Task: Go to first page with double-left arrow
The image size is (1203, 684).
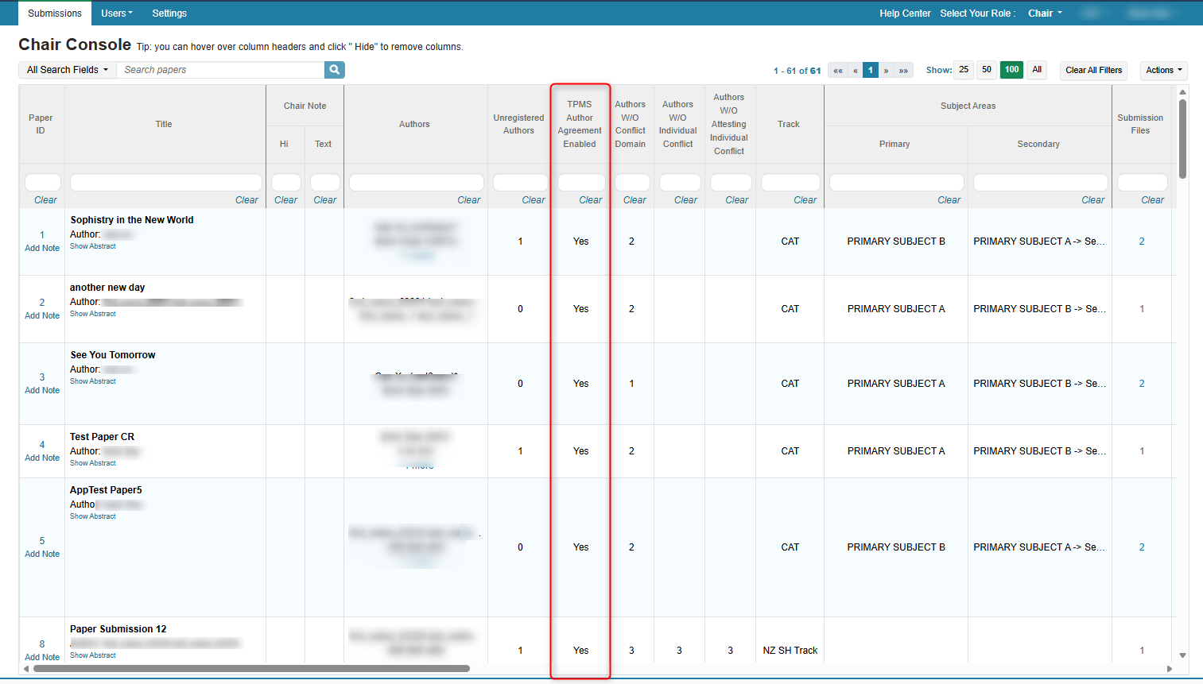Action: (838, 71)
